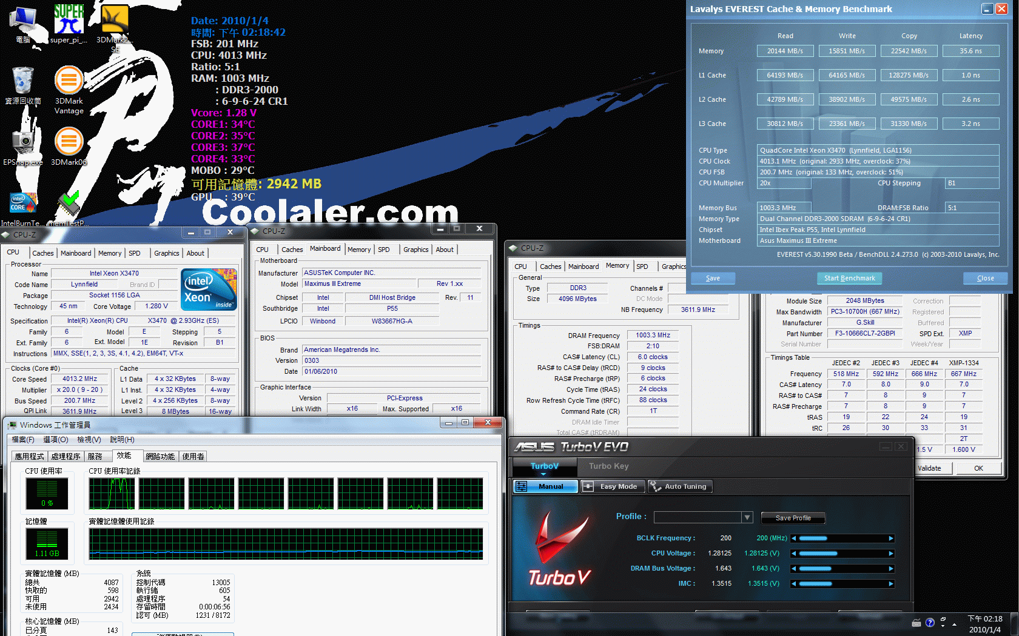The height and width of the screenshot is (636, 1019).
Task: Open the 說明(H) menu in Task Manager
Action: coord(122,440)
